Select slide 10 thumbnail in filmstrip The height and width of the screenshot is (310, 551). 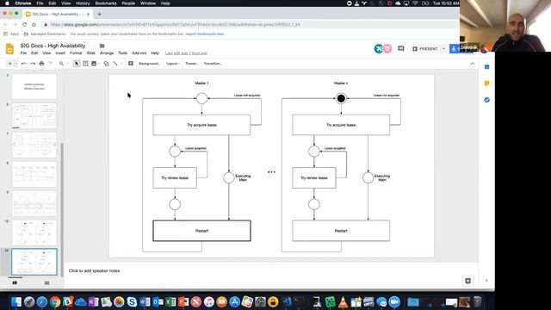[34, 232]
